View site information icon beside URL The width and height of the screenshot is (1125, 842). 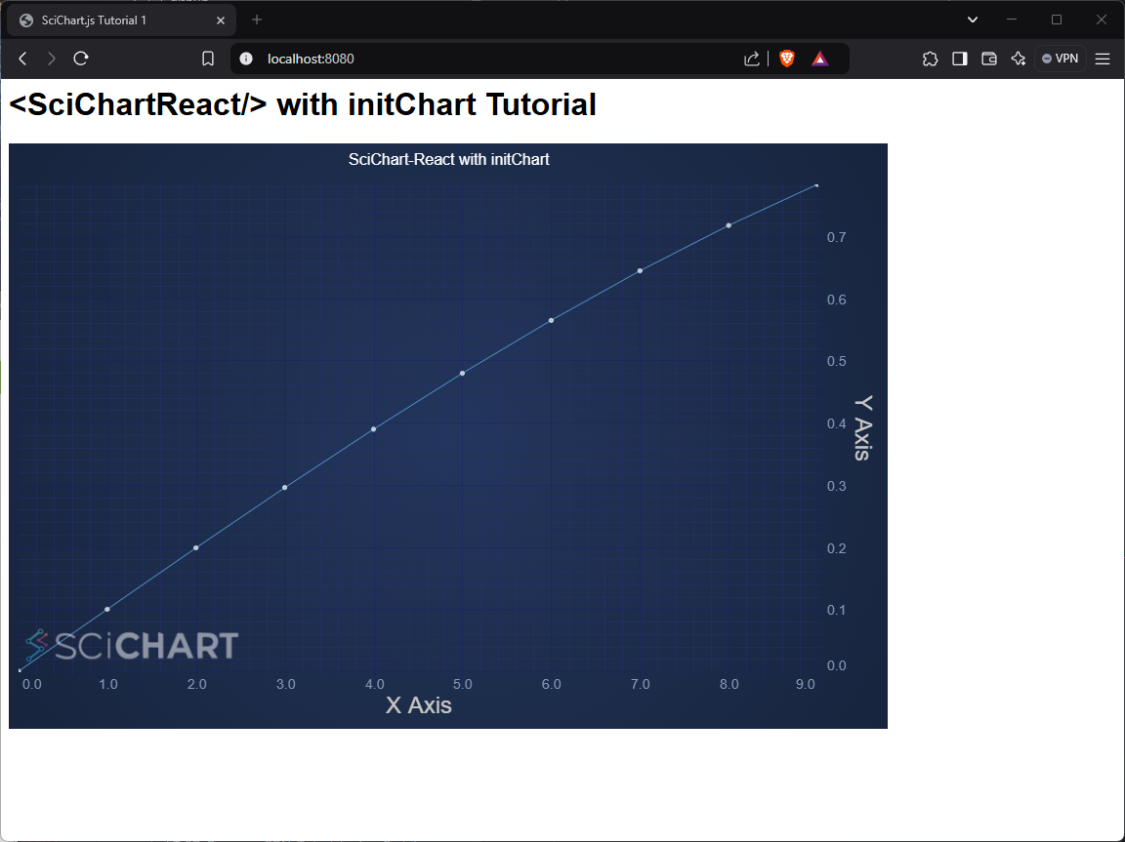[246, 59]
